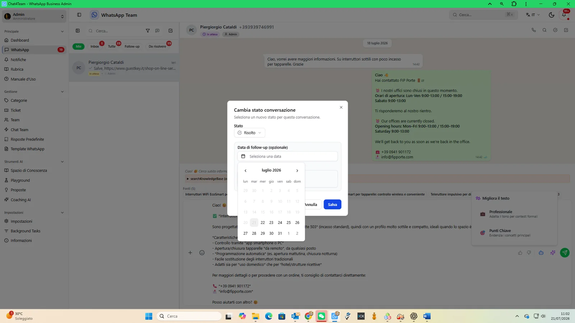This screenshot has height=323, width=575.
Task: Open Risposte Predefinite page
Action: tap(34, 139)
